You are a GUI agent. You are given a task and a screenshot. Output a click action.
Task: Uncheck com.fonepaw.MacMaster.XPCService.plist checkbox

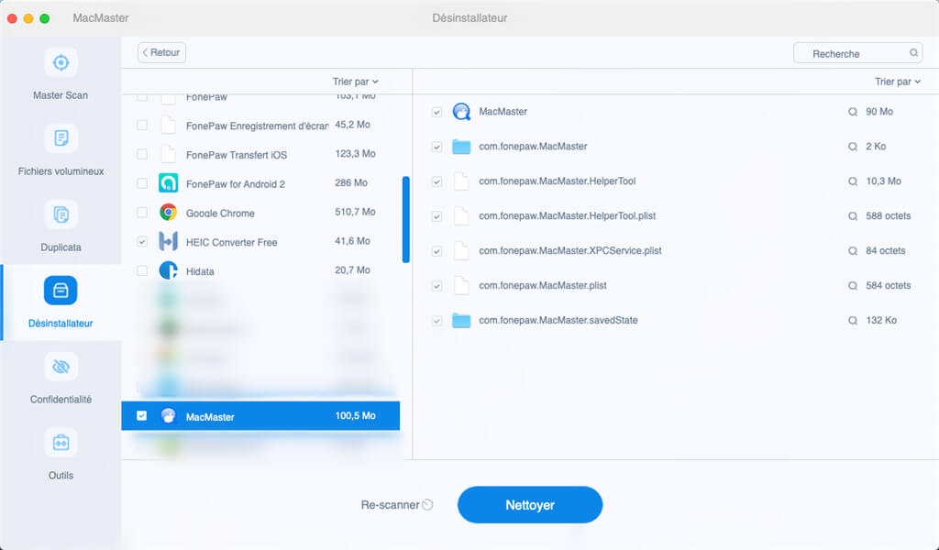(x=436, y=251)
